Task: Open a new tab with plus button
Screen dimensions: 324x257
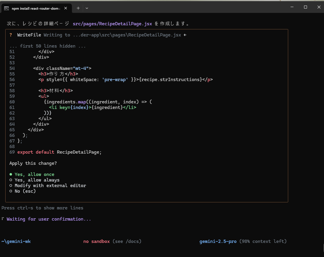Action: 78,8
